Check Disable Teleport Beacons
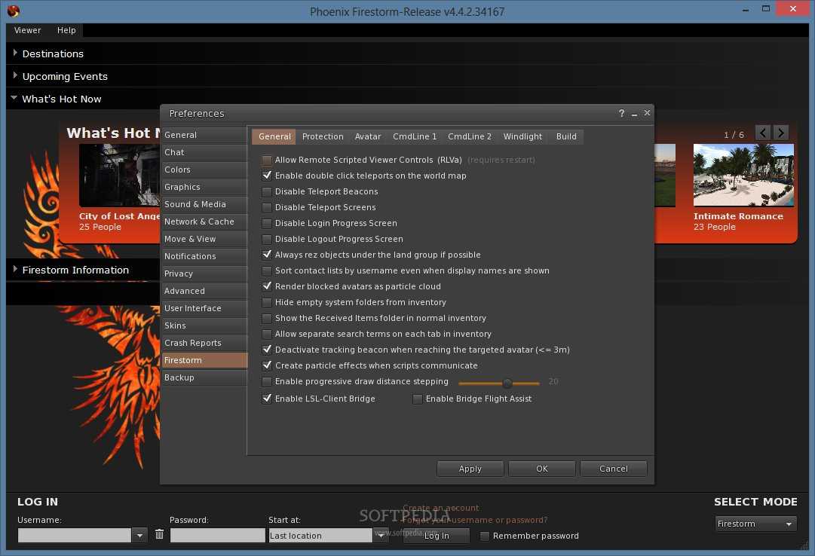 267,192
